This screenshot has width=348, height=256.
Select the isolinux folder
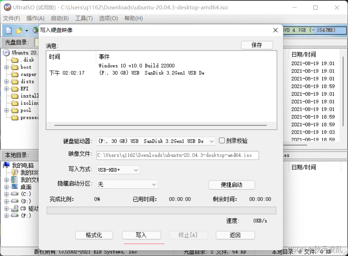pyautogui.click(x=25, y=103)
